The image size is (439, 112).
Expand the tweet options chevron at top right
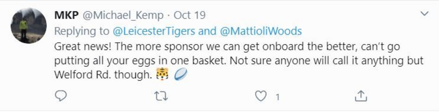424,14
